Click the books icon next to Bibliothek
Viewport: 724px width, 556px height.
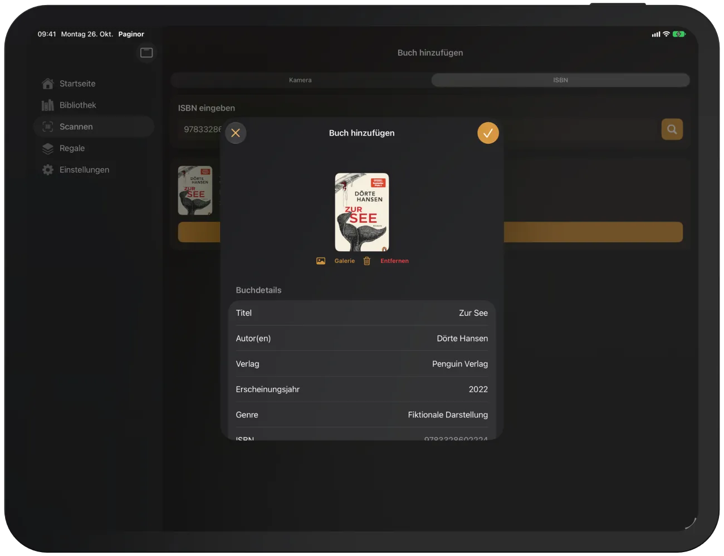click(x=48, y=105)
